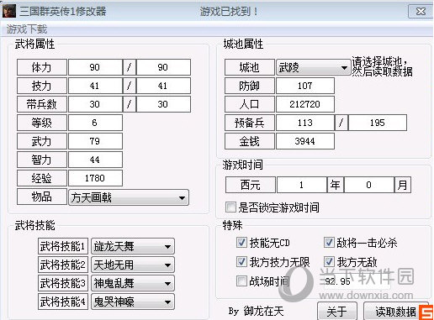Open the 城池 dropdown showing 武陵
Image resolution: width=434 pixels, height=320 pixels.
pyautogui.click(x=314, y=67)
